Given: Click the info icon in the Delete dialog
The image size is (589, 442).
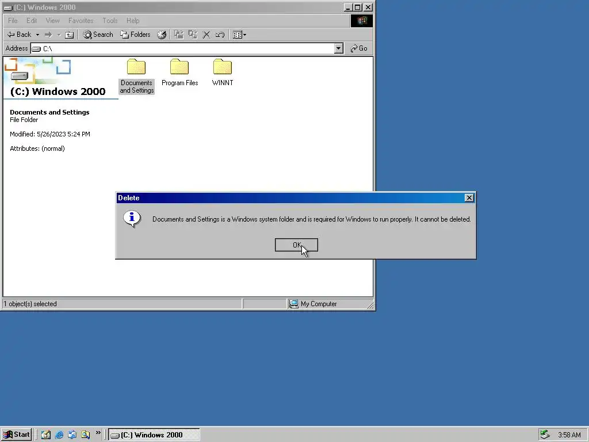Looking at the screenshot, I should coord(132,219).
